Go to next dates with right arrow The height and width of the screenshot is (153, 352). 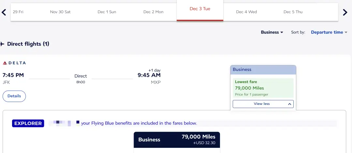coord(345,12)
